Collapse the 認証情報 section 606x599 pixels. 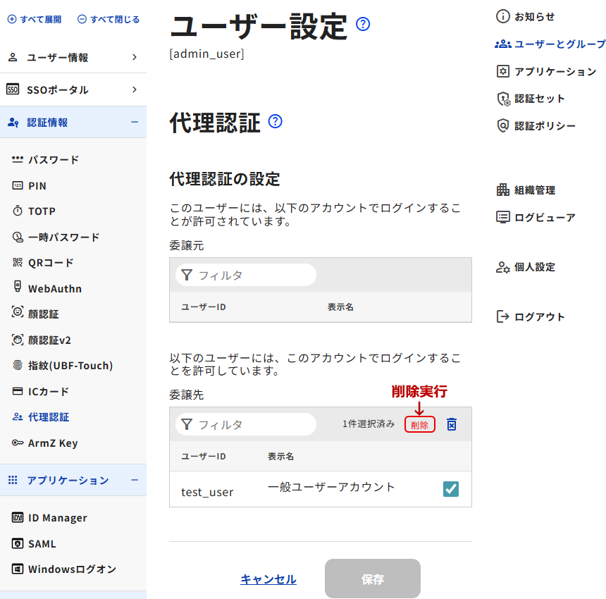(135, 122)
